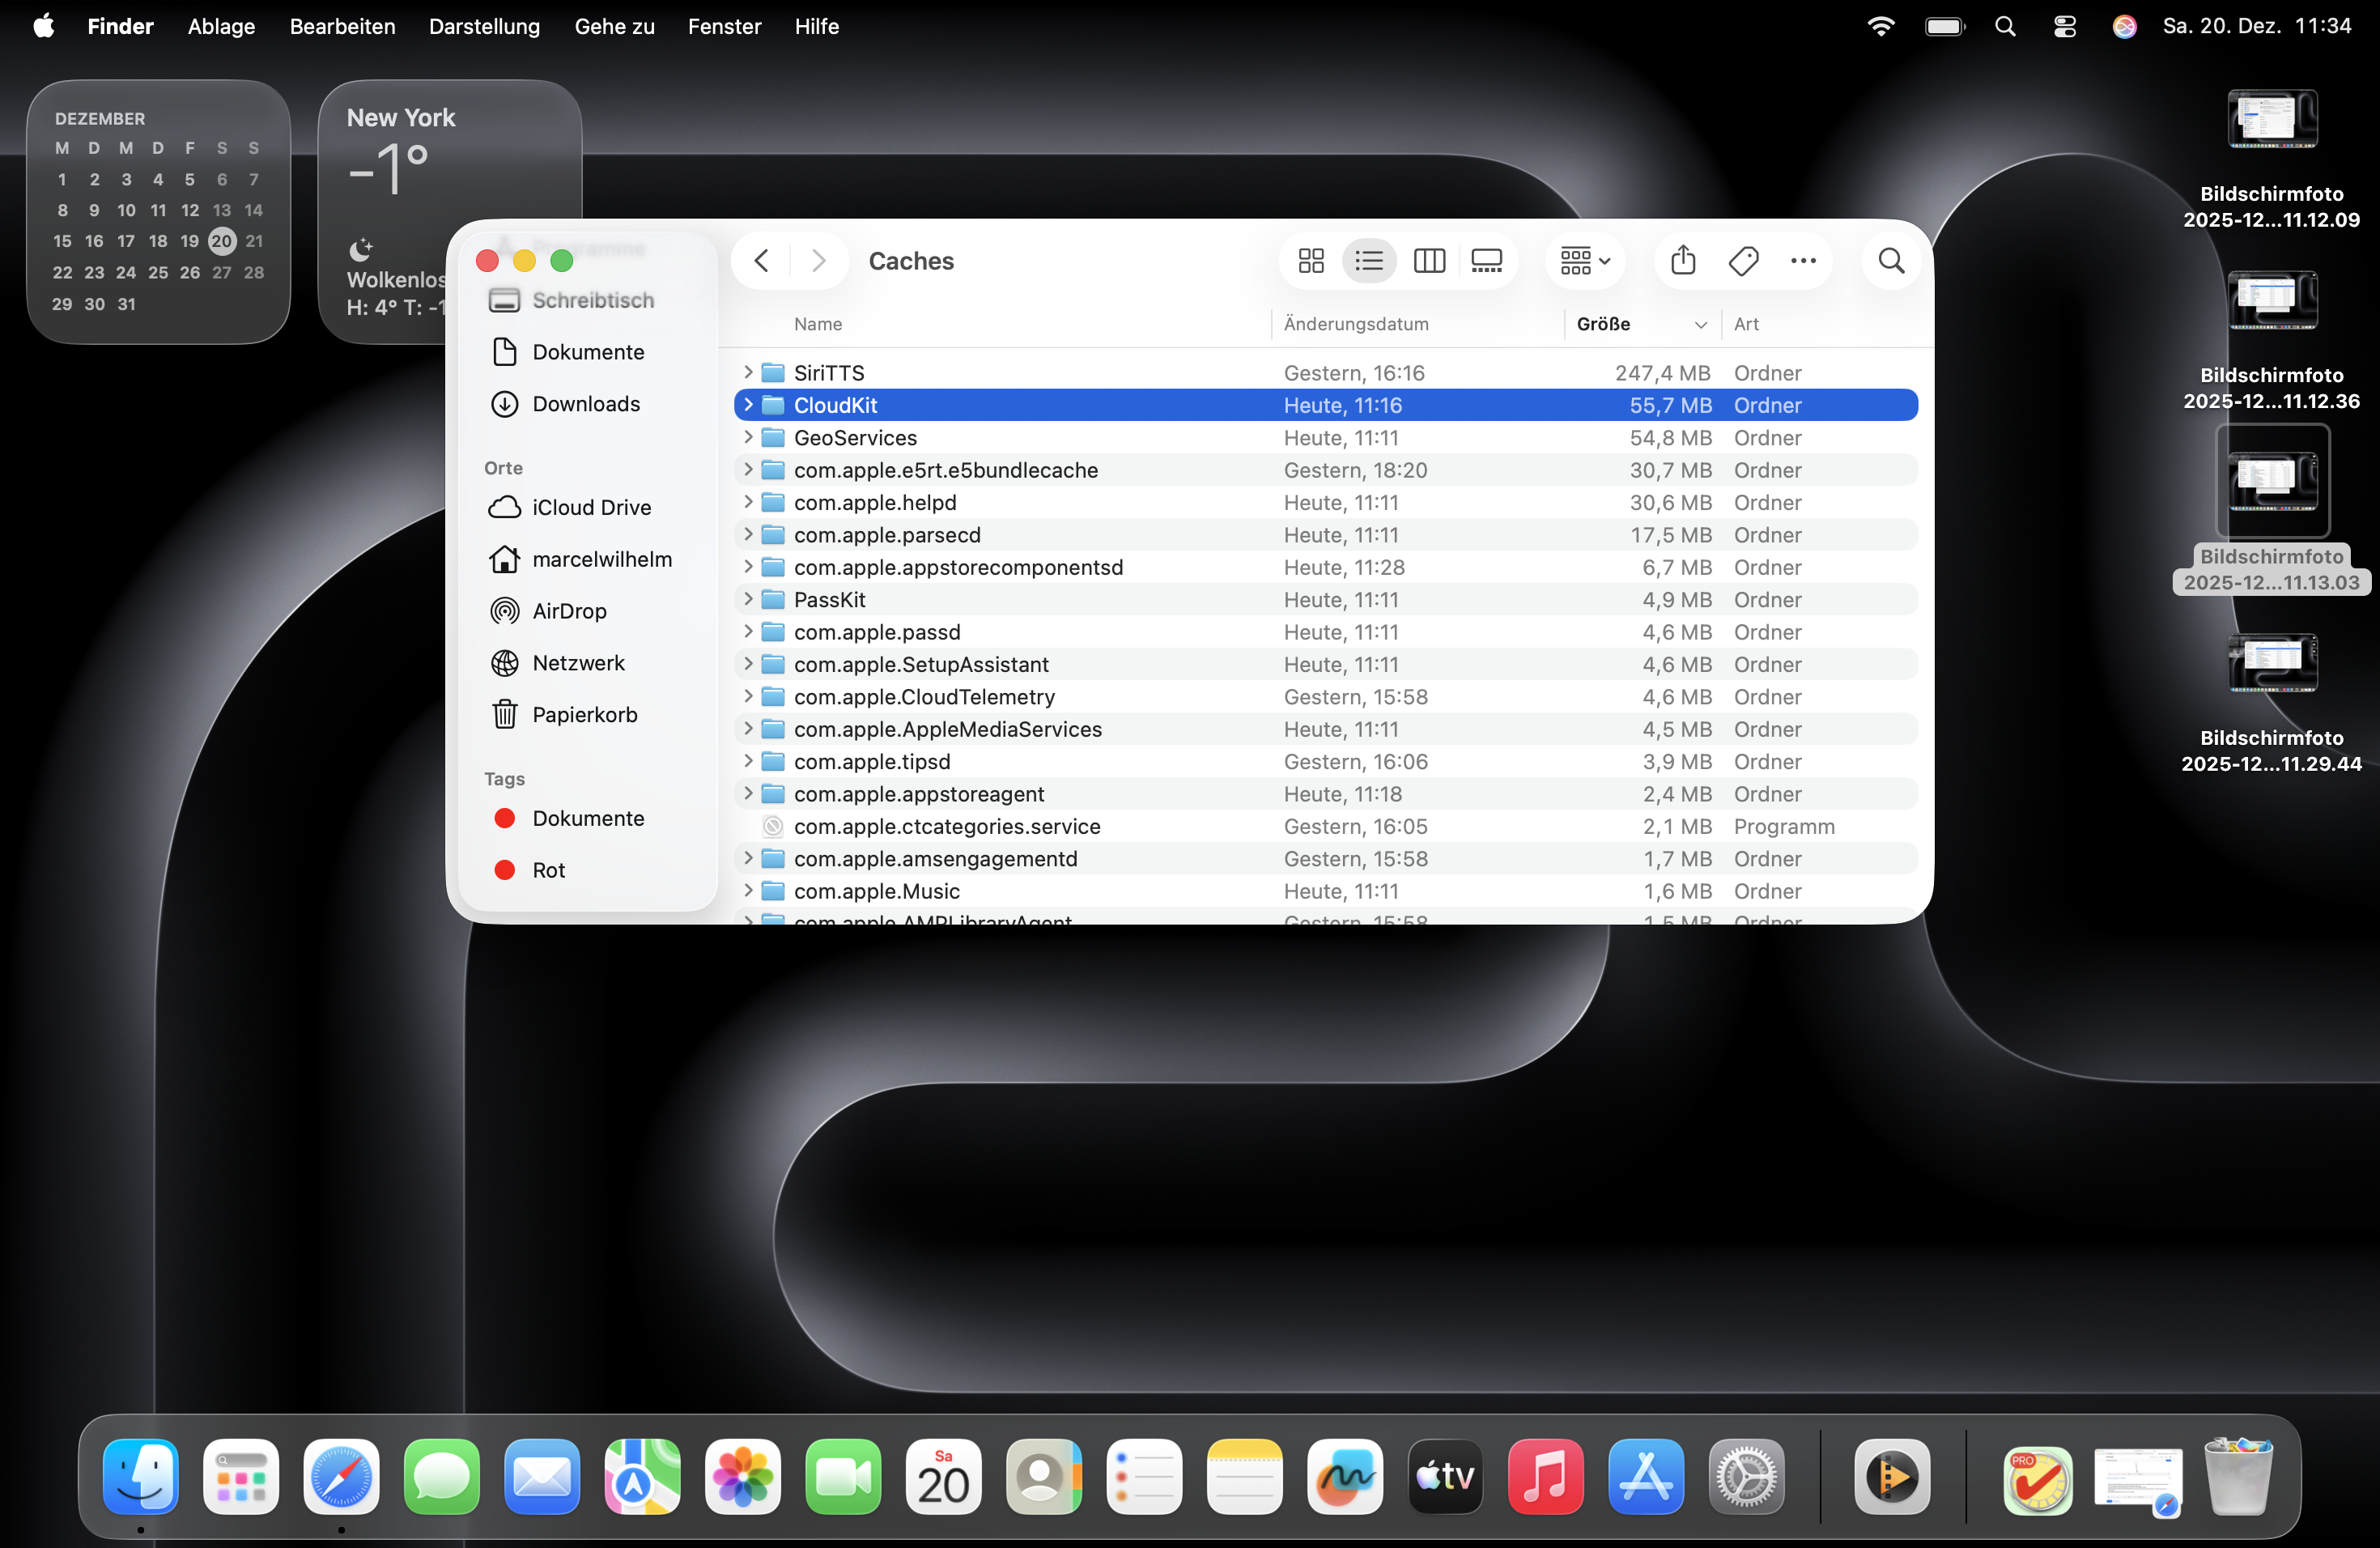Select the red Rot tag
The height and width of the screenshot is (1548, 2380).
point(548,870)
